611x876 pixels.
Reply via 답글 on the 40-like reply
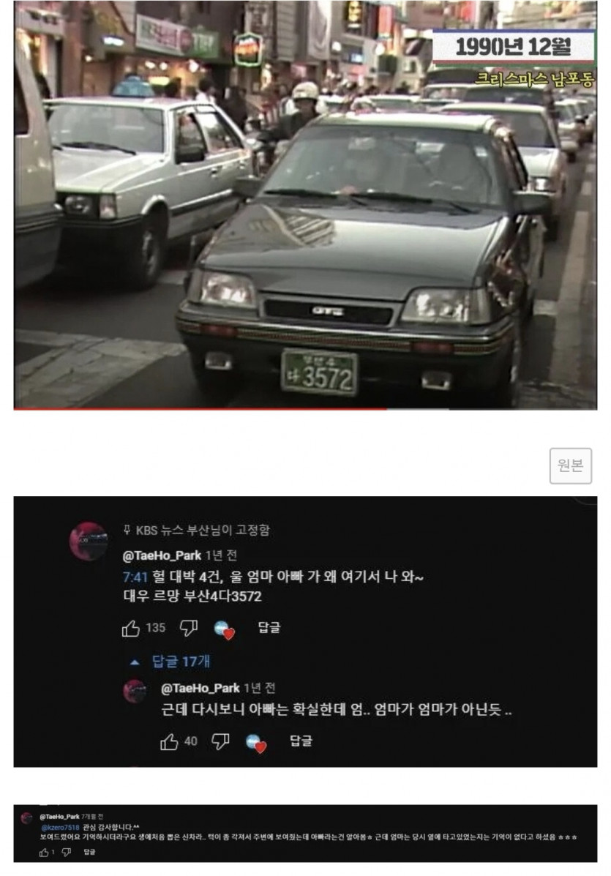(x=301, y=741)
